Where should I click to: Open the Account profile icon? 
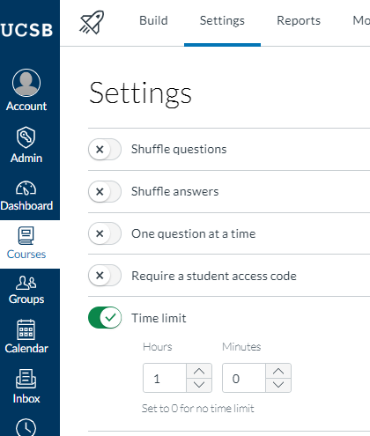26,83
